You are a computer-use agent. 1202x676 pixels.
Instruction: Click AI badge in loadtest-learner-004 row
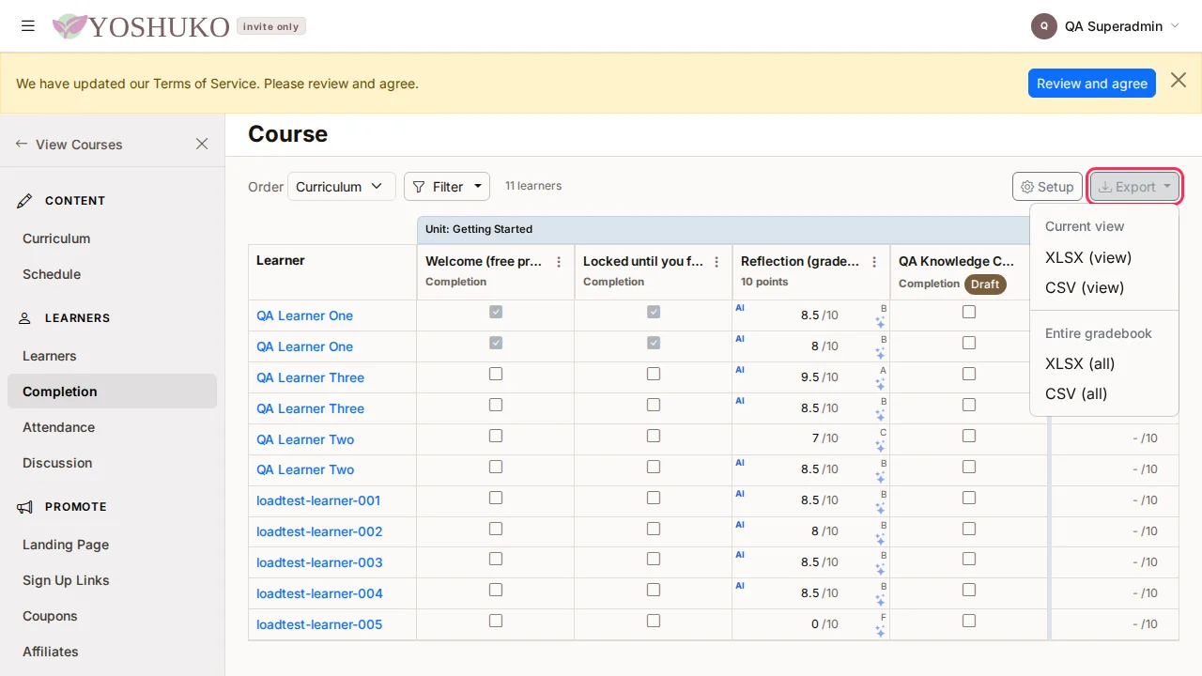(740, 586)
